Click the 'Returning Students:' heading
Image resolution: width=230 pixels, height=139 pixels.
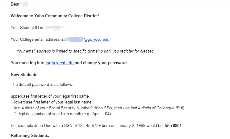click(x=30, y=135)
